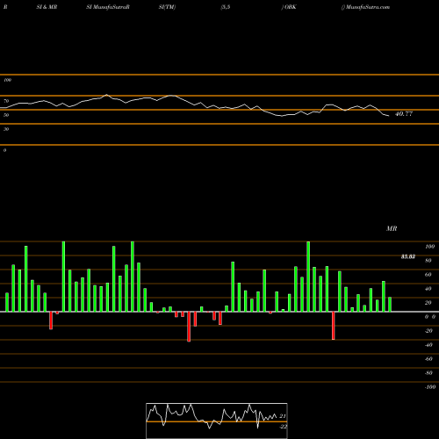
Task: Click the -22 value in mini chart
Action: click(283, 427)
